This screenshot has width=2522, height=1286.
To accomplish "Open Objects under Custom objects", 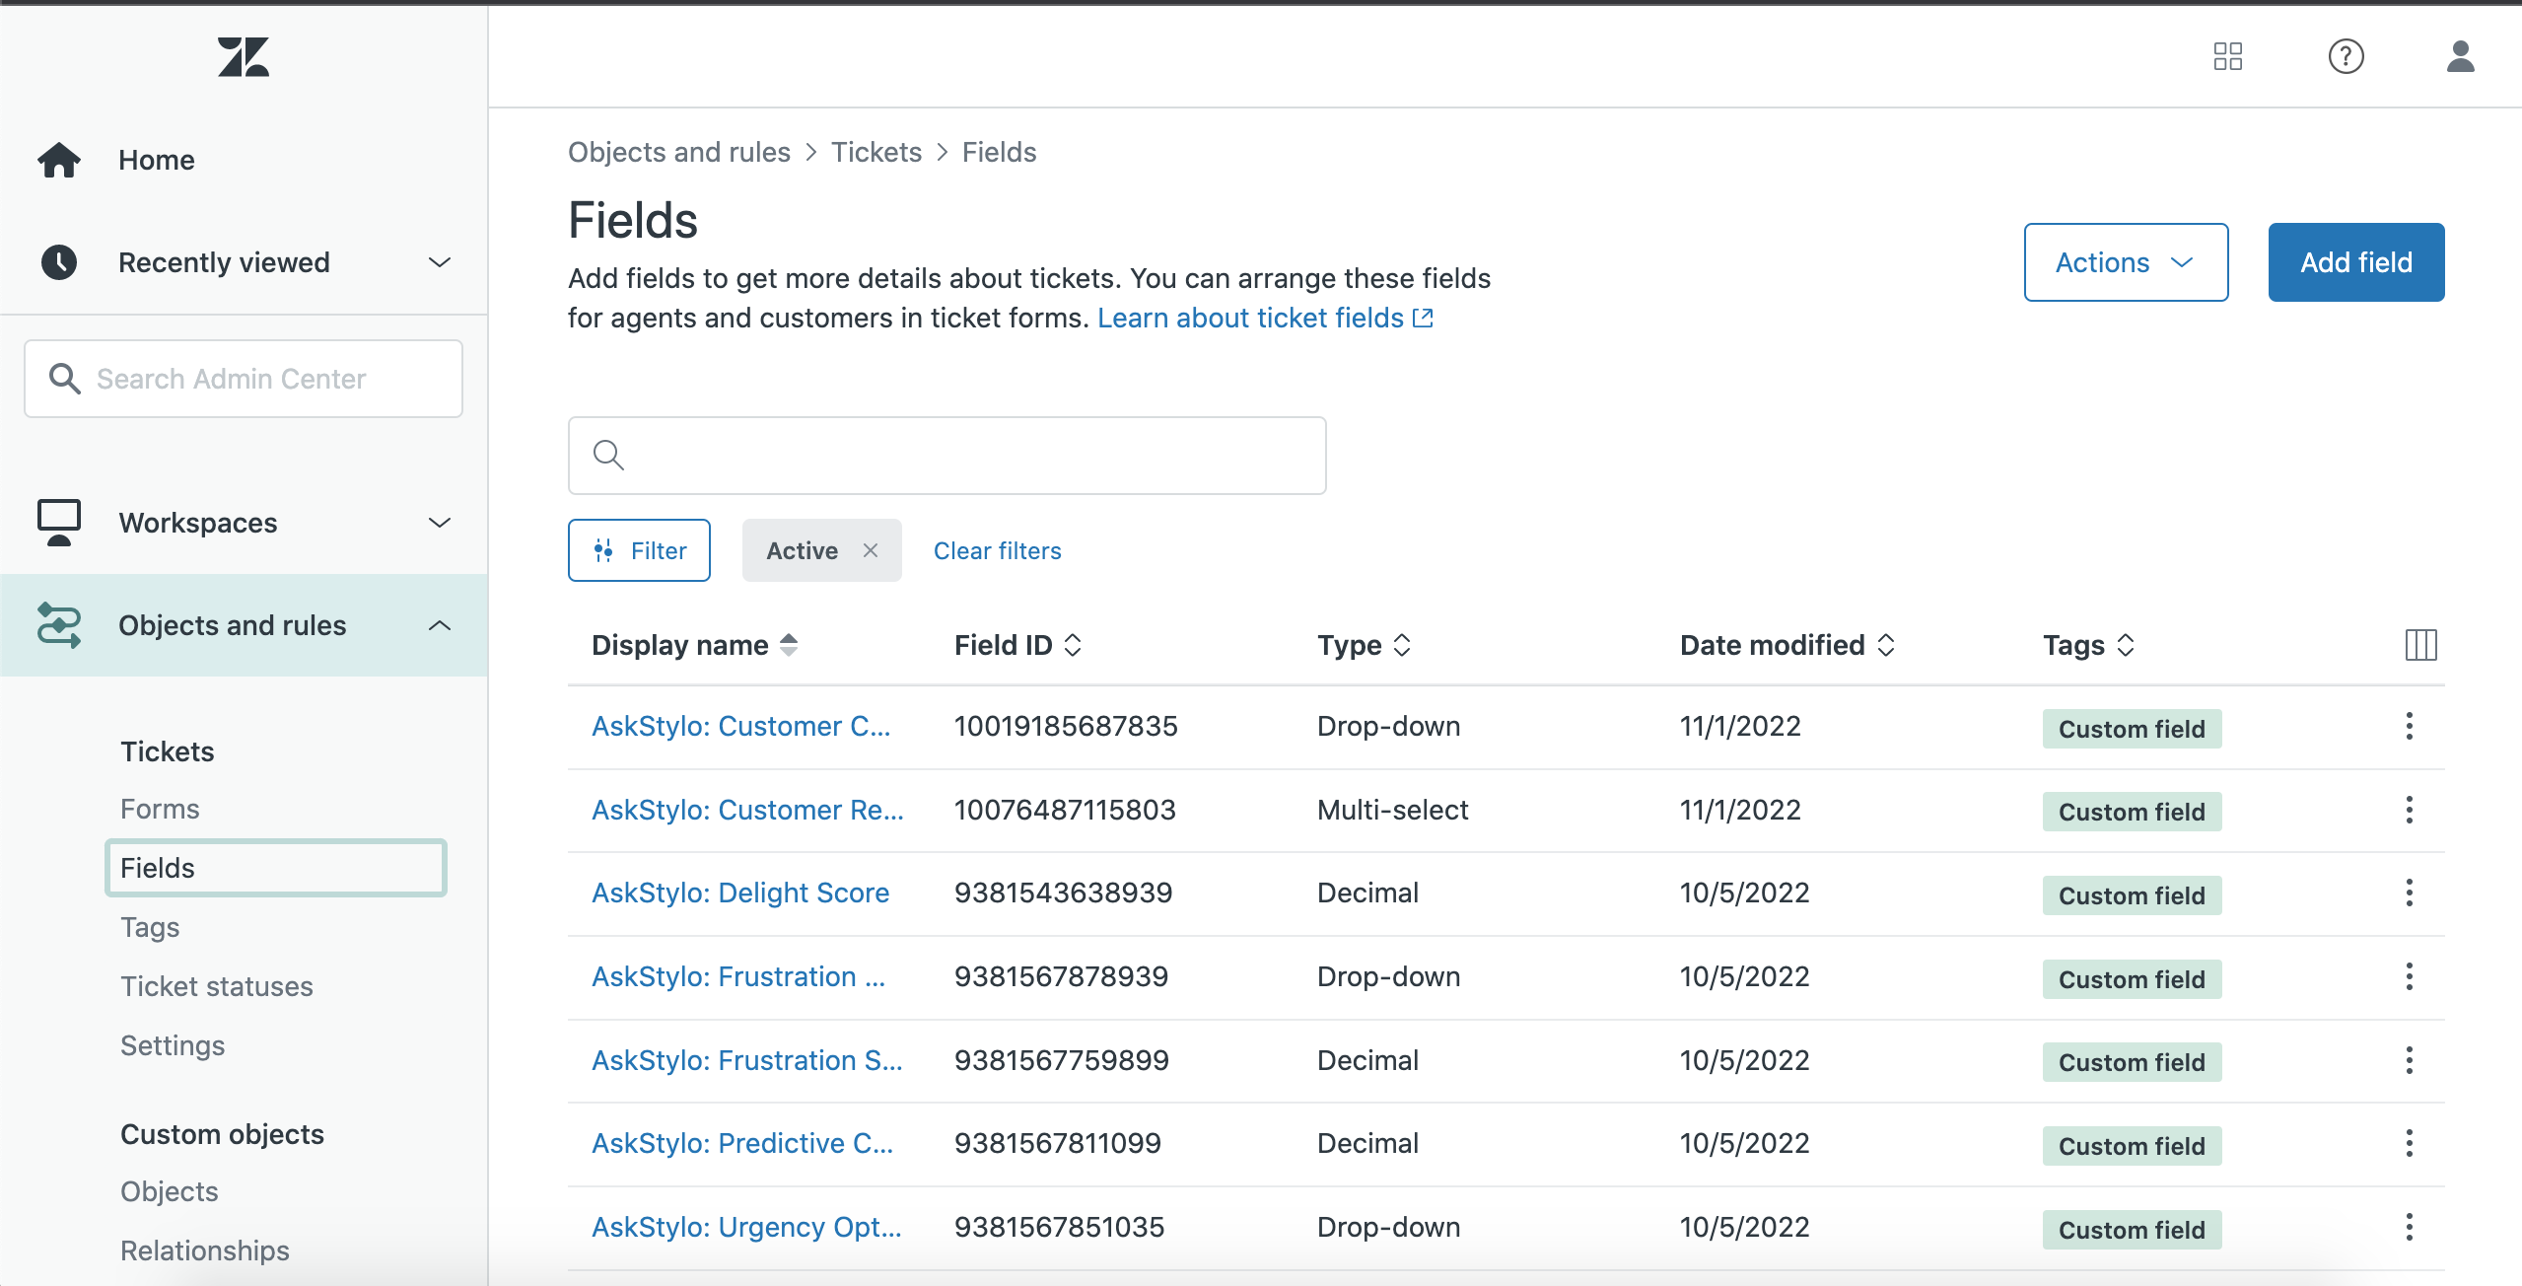I will [170, 1191].
